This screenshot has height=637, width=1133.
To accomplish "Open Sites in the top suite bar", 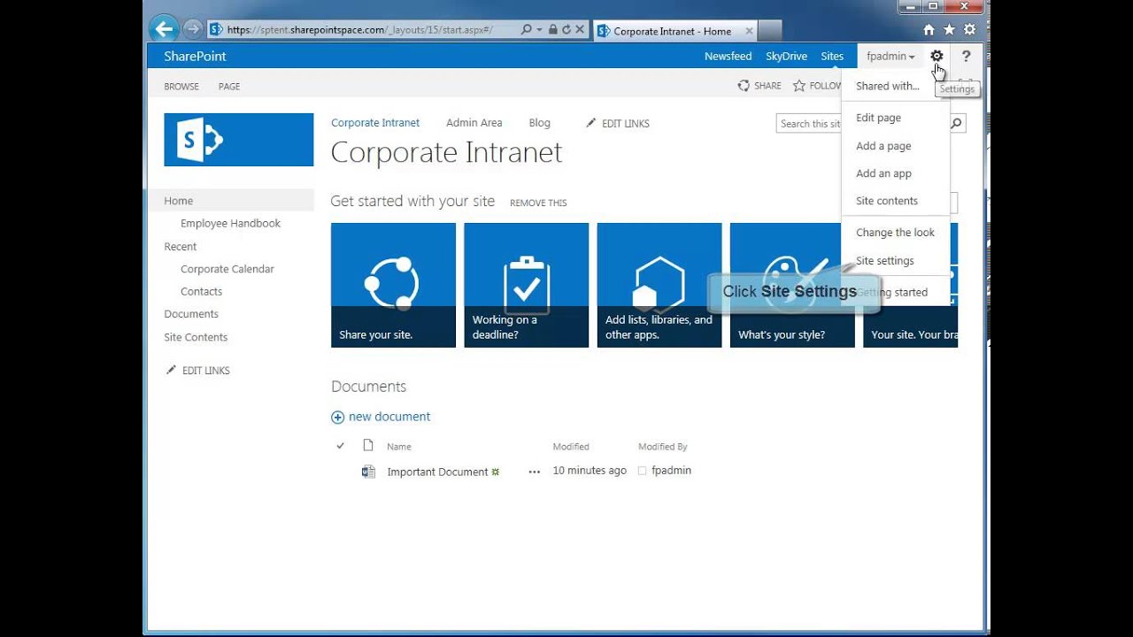I will coord(832,56).
